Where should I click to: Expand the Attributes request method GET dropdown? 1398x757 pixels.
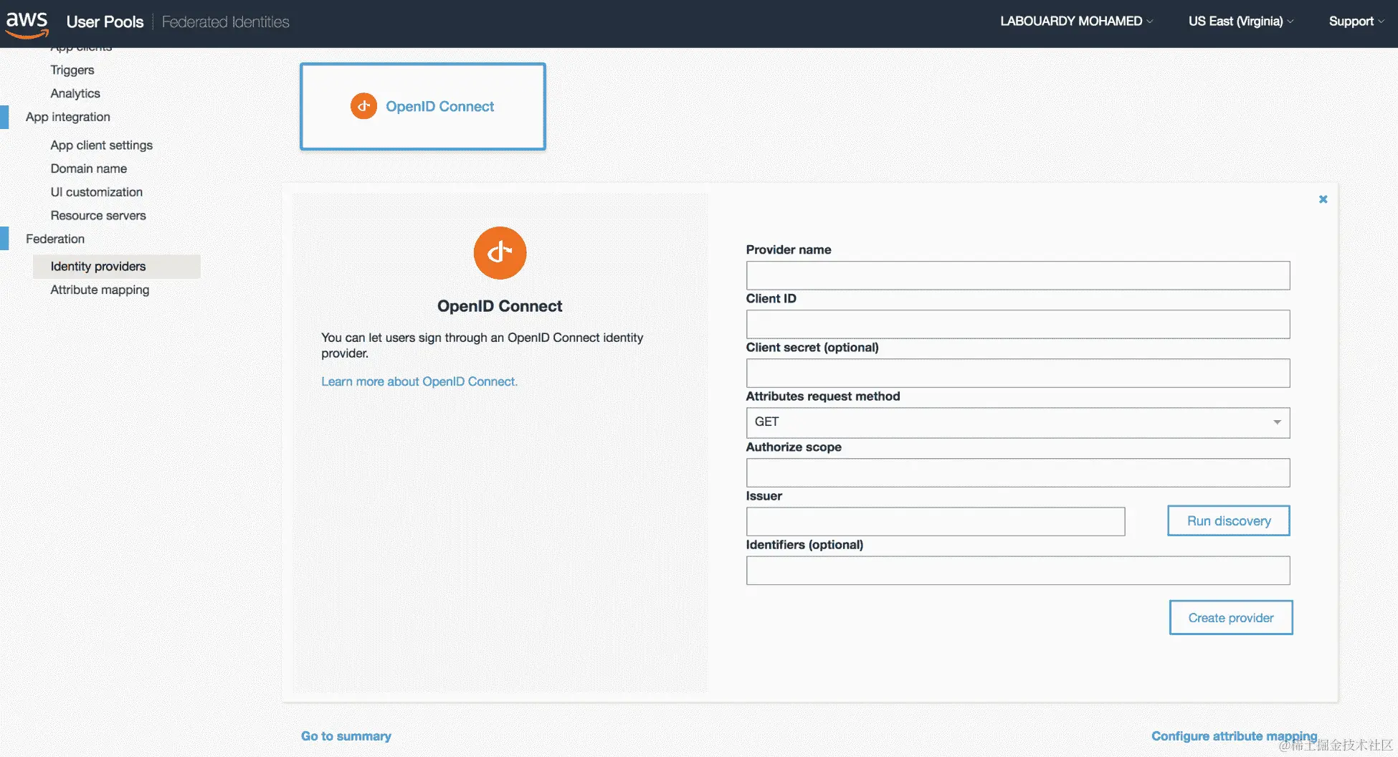coord(1017,422)
